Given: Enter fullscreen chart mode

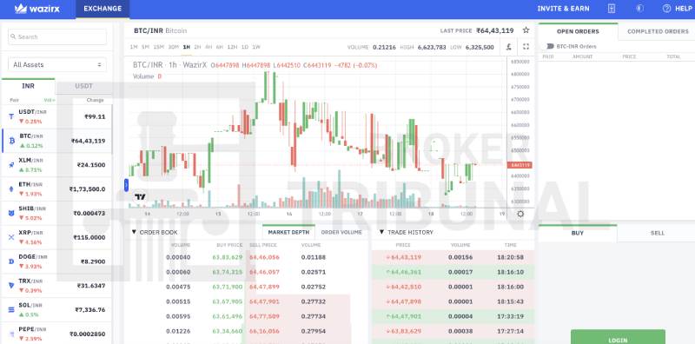Looking at the screenshot, I should [526, 47].
